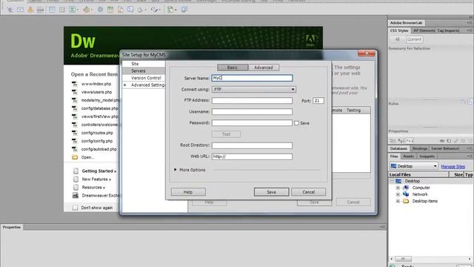Image resolution: width=474 pixels, height=267 pixels.
Task: Switch to the Advanced tab
Action: click(x=264, y=67)
